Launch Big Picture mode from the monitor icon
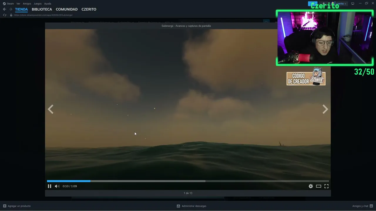376x211 pixels. tap(353, 4)
